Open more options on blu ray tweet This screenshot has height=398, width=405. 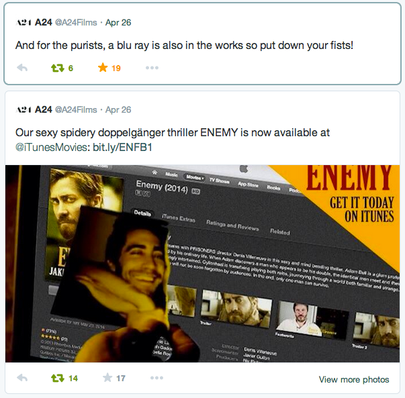[x=152, y=68]
